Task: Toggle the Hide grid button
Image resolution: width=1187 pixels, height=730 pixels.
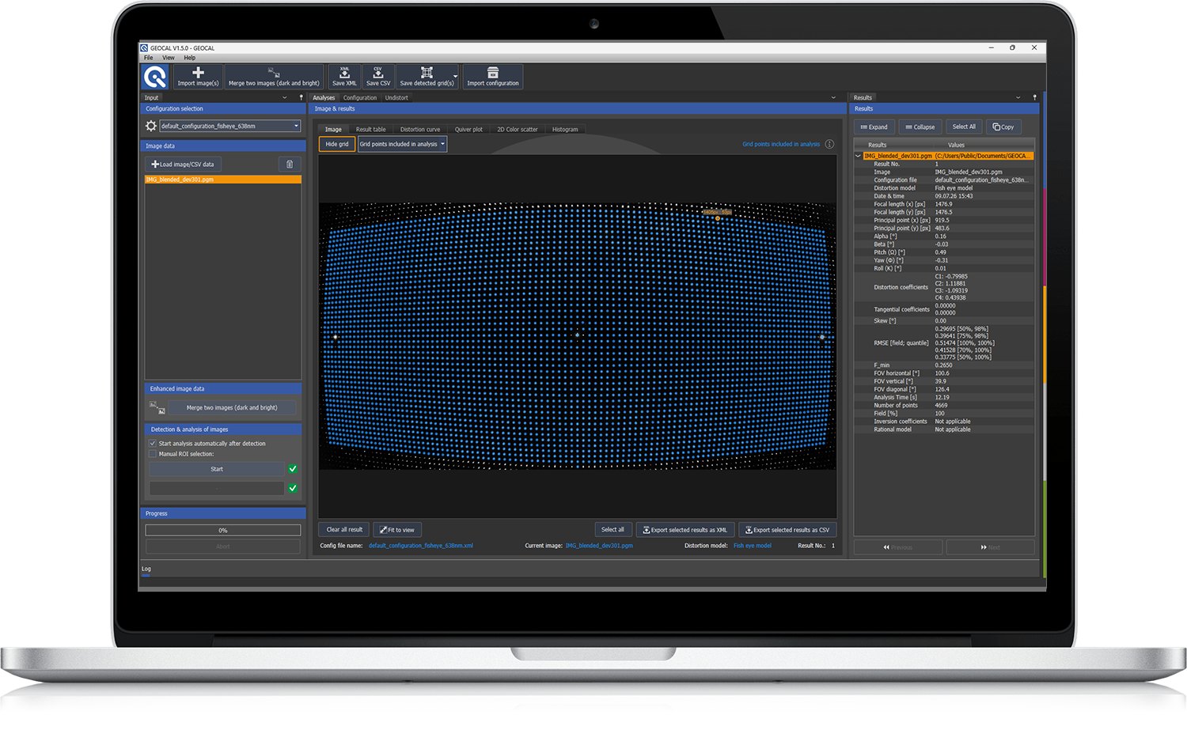Action: pyautogui.click(x=337, y=144)
